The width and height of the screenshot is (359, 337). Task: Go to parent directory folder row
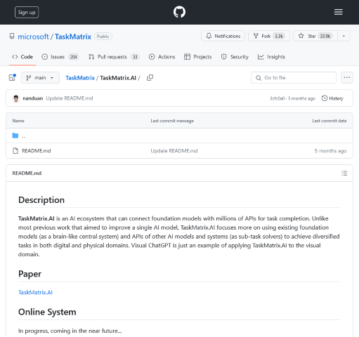[179, 136]
